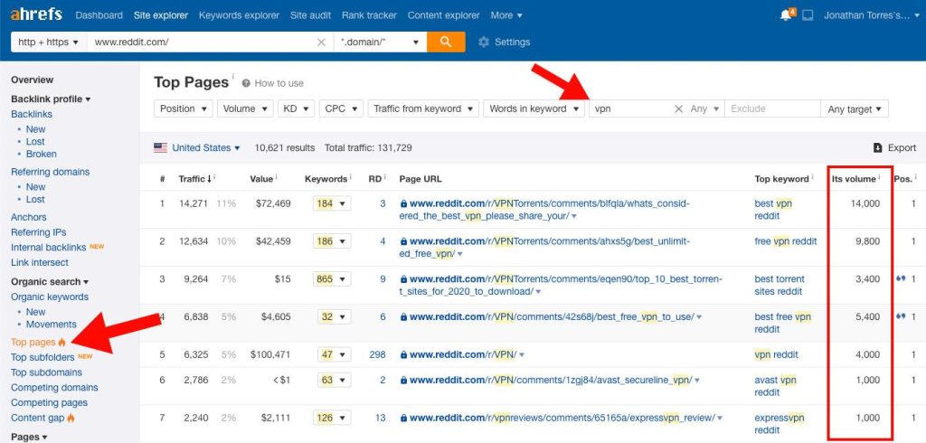Change country from United States dropdown

[206, 147]
